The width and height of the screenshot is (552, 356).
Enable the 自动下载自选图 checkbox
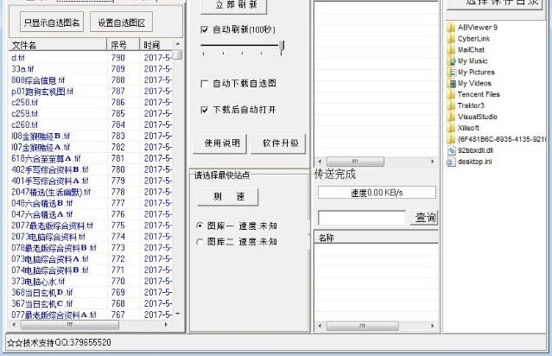click(x=204, y=84)
